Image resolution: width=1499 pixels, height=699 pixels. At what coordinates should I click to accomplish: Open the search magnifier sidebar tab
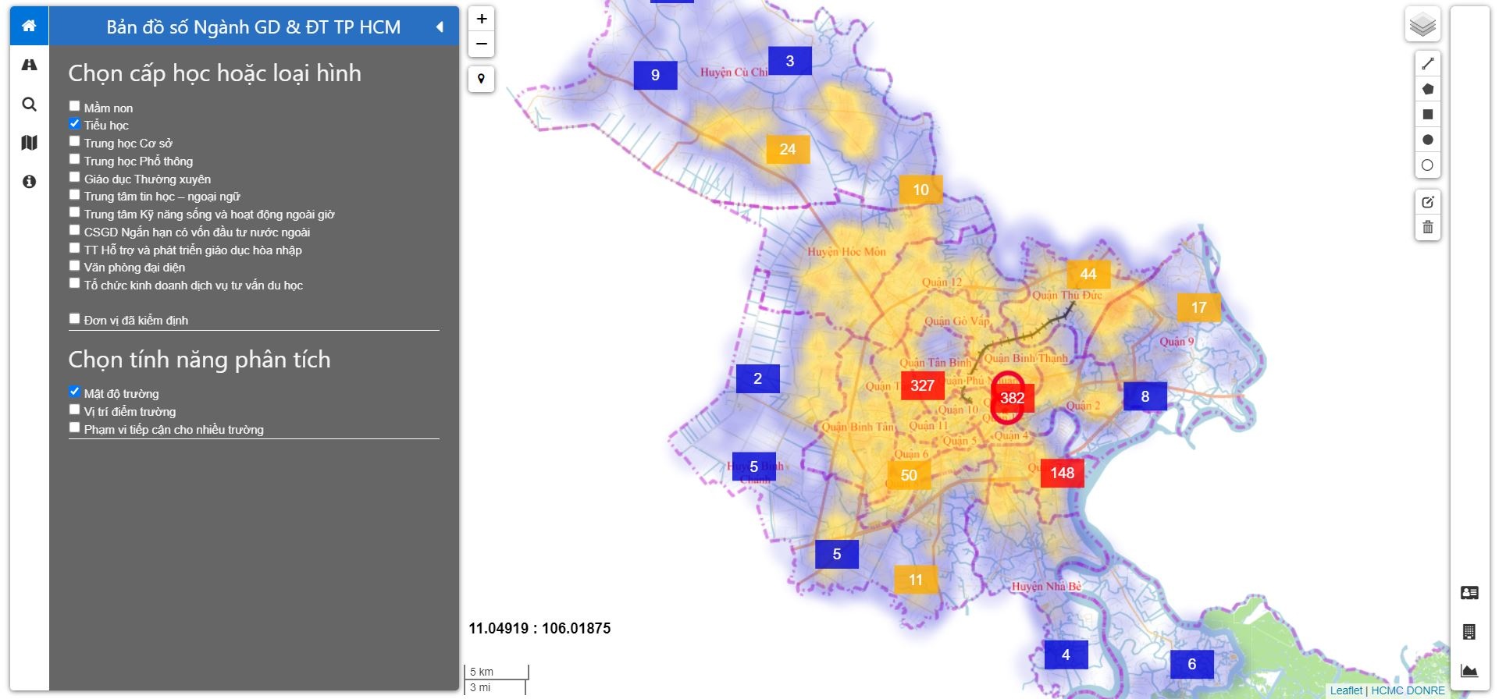coord(29,104)
